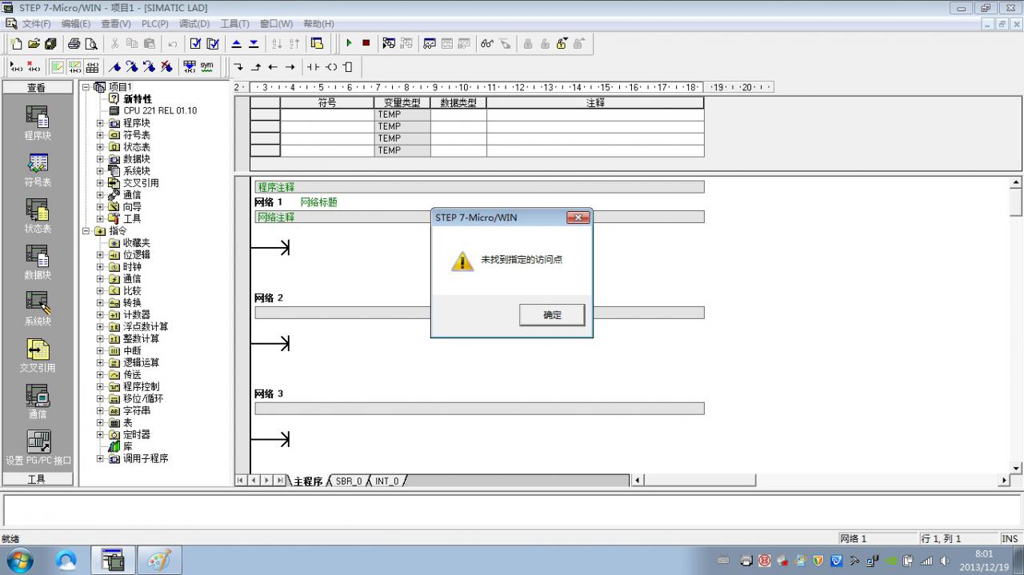The width and height of the screenshot is (1024, 575).
Task: Click the 网络 2 comment field
Action: (479, 313)
